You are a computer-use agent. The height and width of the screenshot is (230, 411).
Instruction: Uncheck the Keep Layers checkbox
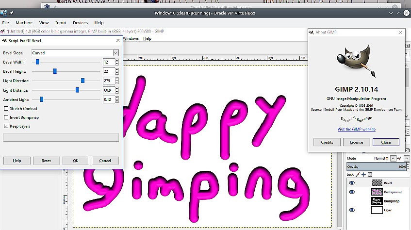[6, 126]
